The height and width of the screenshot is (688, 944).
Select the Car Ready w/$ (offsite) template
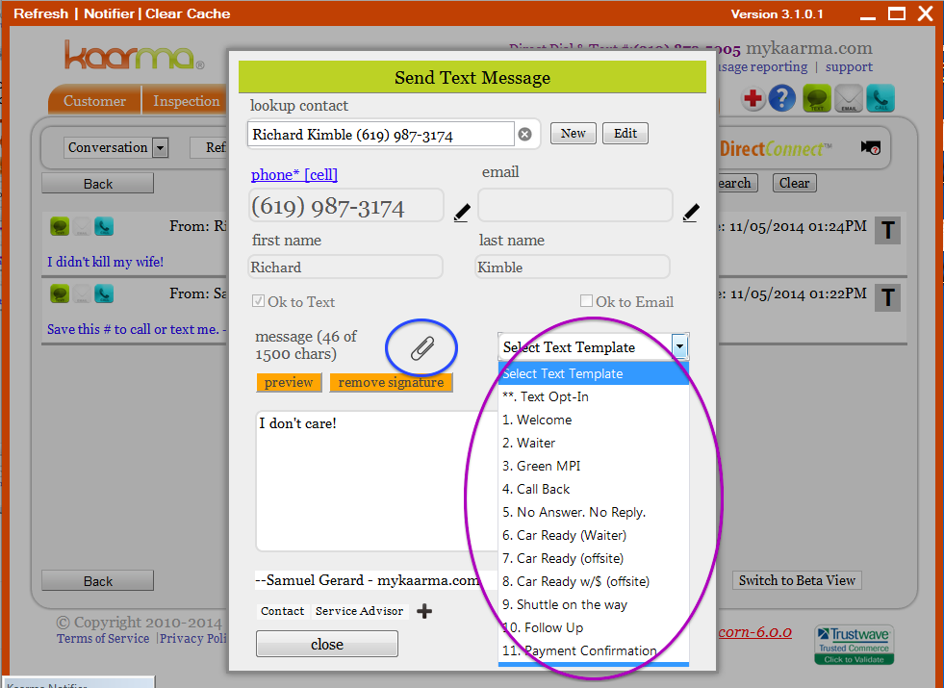594,581
